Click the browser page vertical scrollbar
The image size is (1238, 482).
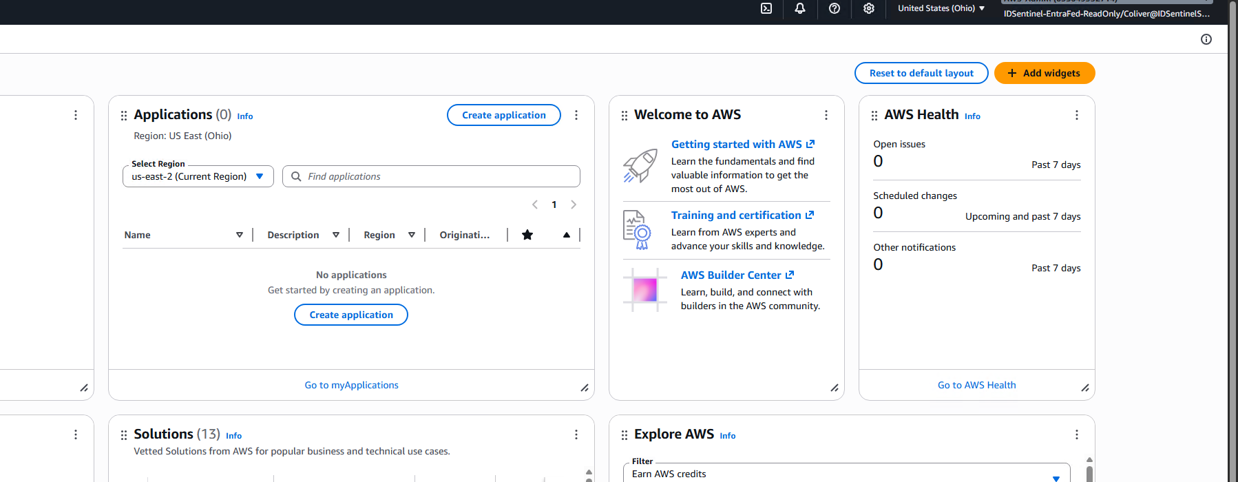[x=1232, y=241]
